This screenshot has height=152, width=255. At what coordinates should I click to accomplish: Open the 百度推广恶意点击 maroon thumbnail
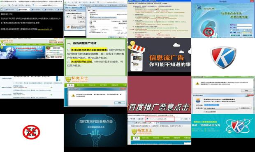pyautogui.click(x=160, y=94)
